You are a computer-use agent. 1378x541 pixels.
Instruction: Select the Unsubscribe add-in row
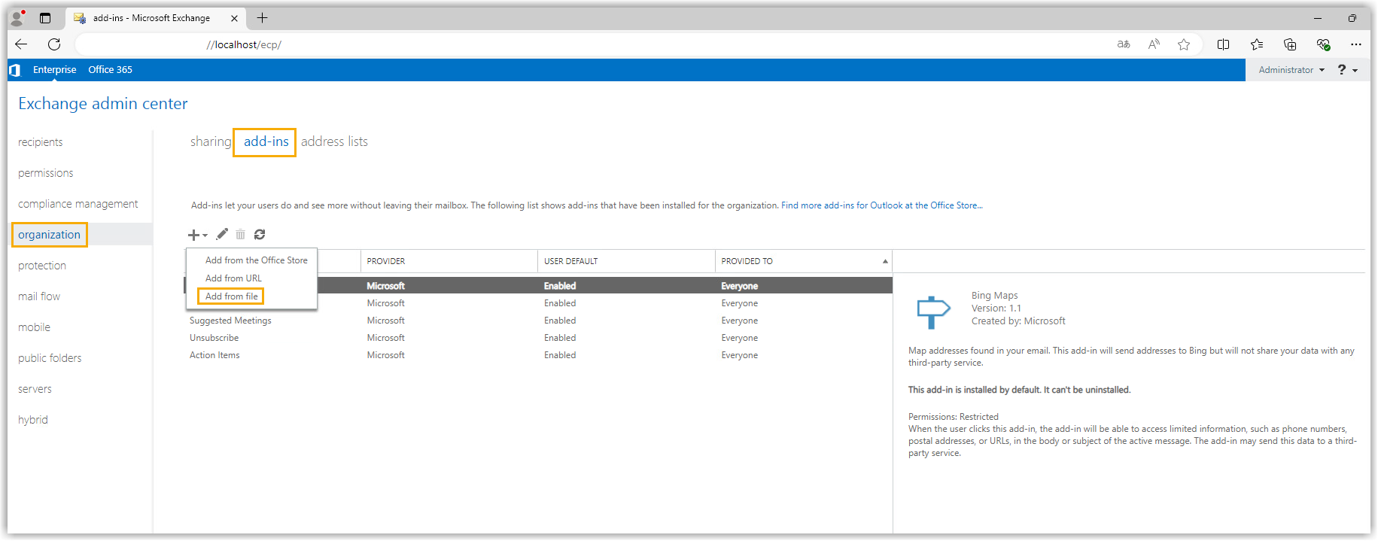[539, 338]
